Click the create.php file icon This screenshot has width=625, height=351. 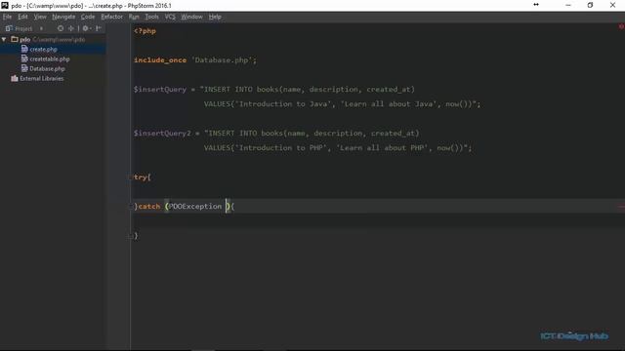(x=24, y=49)
